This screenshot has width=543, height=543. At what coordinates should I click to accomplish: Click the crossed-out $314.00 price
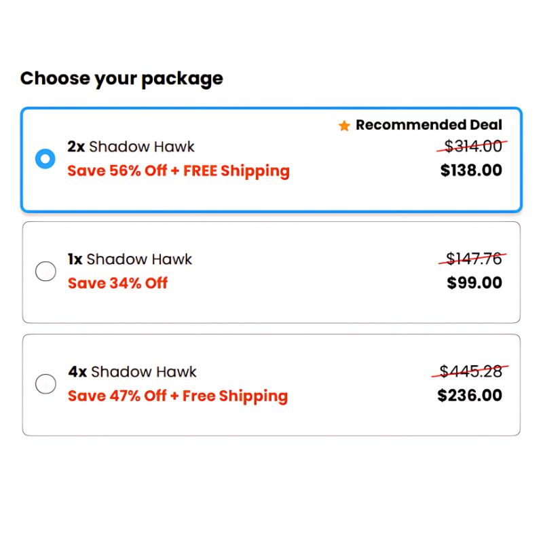point(473,146)
